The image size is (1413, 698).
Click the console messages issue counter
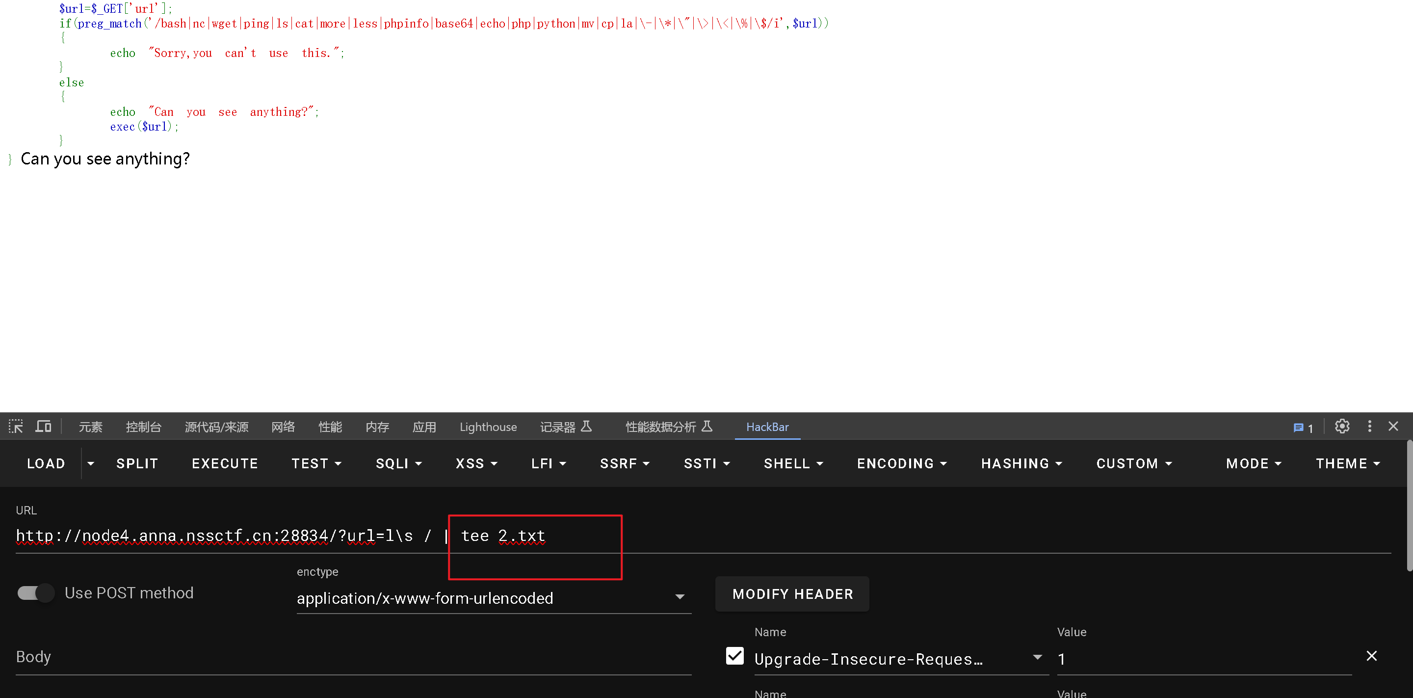pyautogui.click(x=1303, y=428)
